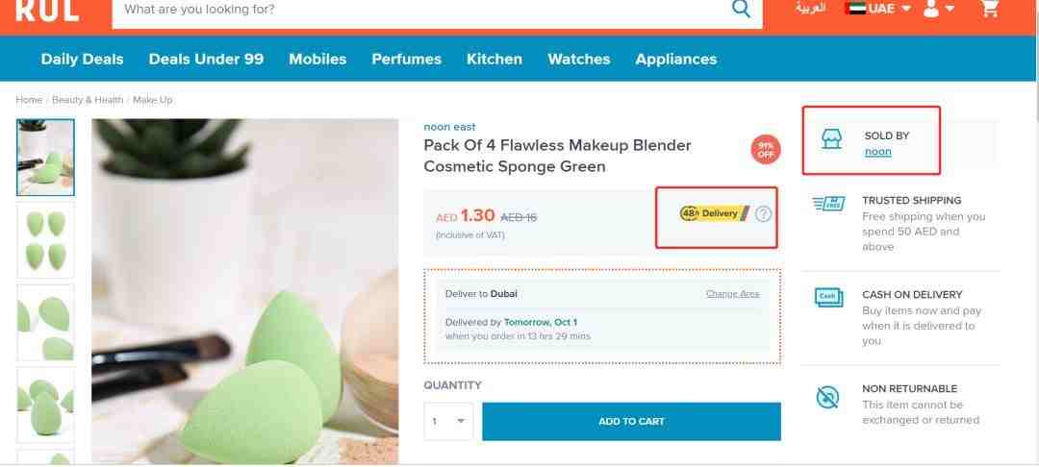Expand the account menu arrow
The width and height of the screenshot is (1039, 467).
click(x=950, y=9)
